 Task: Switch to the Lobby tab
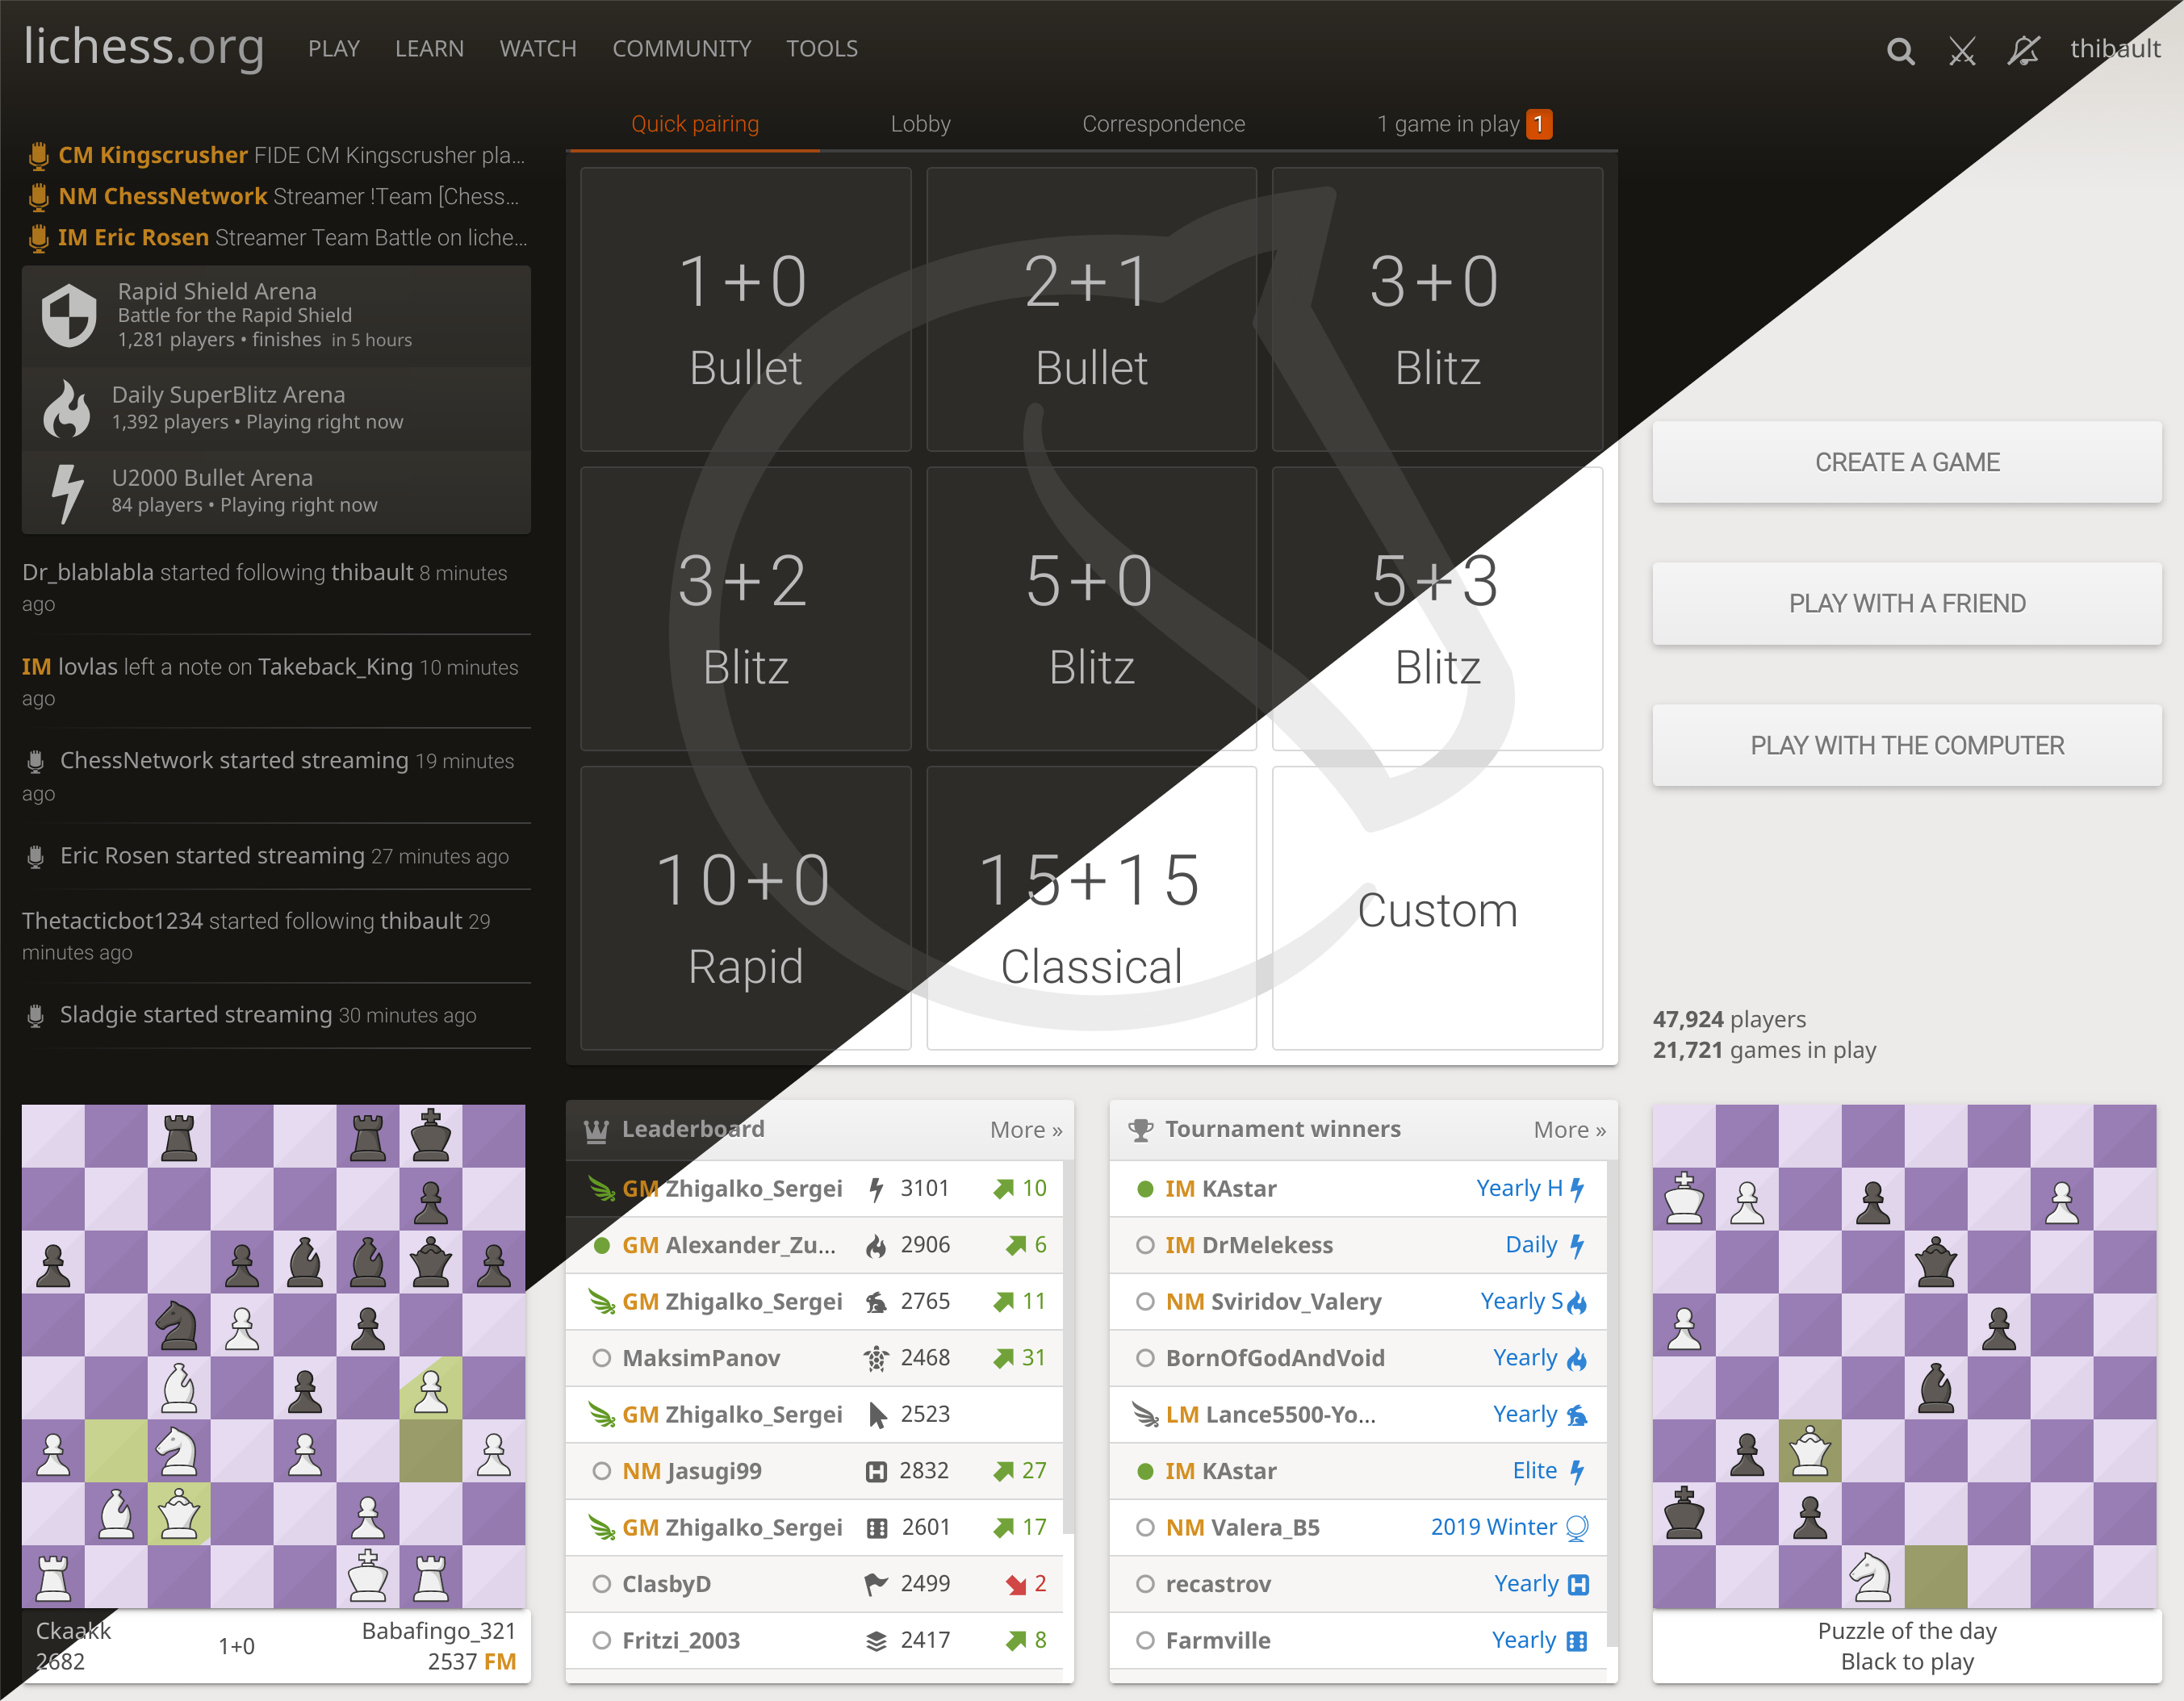pyautogui.click(x=920, y=124)
